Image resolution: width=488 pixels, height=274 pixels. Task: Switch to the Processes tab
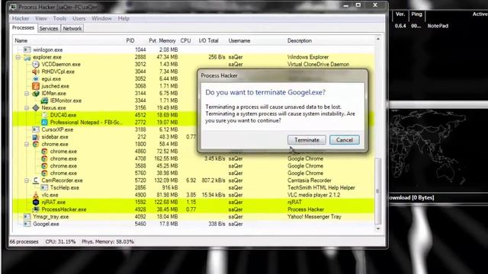pos(23,28)
